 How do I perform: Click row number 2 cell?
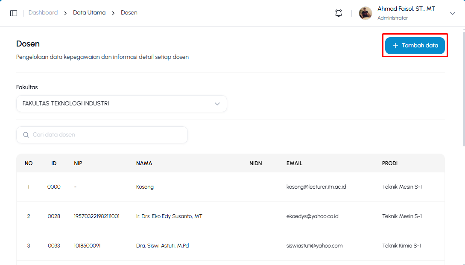click(x=29, y=216)
